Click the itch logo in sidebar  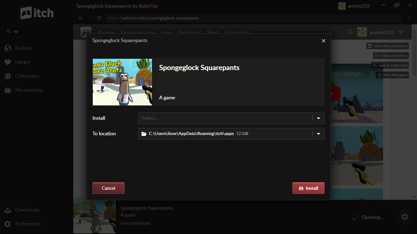coord(37,13)
